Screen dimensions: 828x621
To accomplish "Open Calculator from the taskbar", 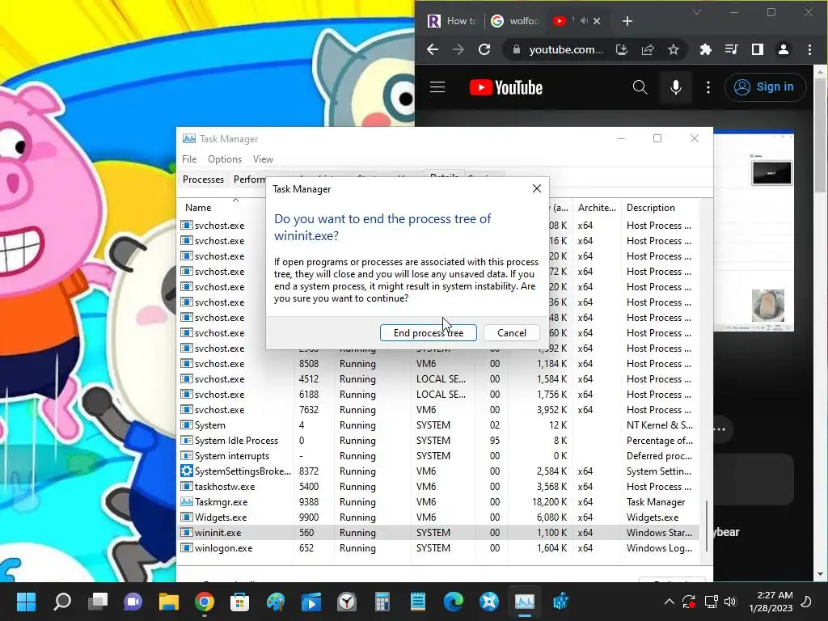I will (x=382, y=602).
